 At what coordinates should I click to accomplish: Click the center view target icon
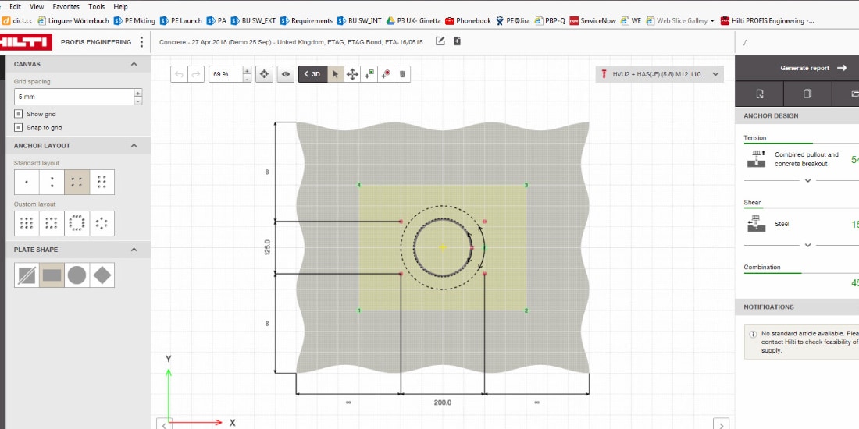point(264,74)
